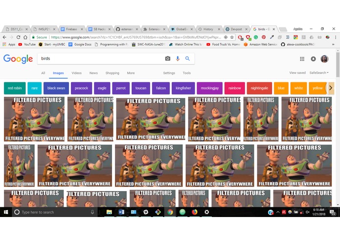The image size is (340, 242).
Task: Open Microsoft Word from the taskbar
Action: tap(121, 212)
